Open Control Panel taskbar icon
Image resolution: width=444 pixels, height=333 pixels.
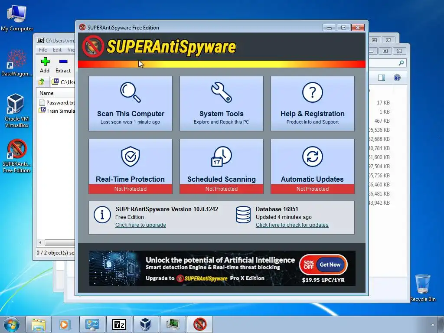tap(92, 324)
